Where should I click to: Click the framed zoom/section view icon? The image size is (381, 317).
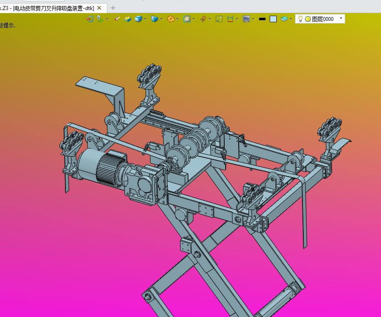(x=187, y=19)
